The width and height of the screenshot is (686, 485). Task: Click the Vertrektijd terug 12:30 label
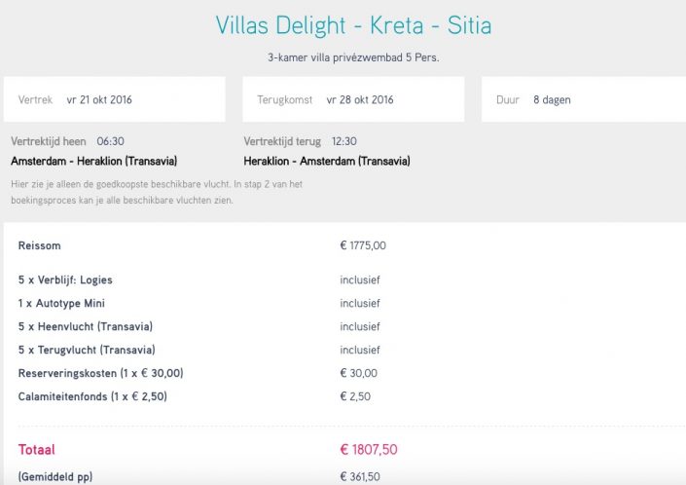pyautogui.click(x=300, y=141)
